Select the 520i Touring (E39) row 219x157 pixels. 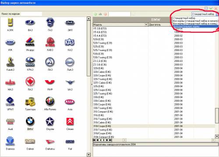click(154, 43)
